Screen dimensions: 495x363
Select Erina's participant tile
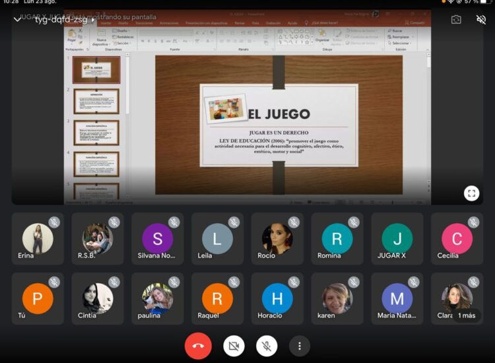(x=38, y=238)
